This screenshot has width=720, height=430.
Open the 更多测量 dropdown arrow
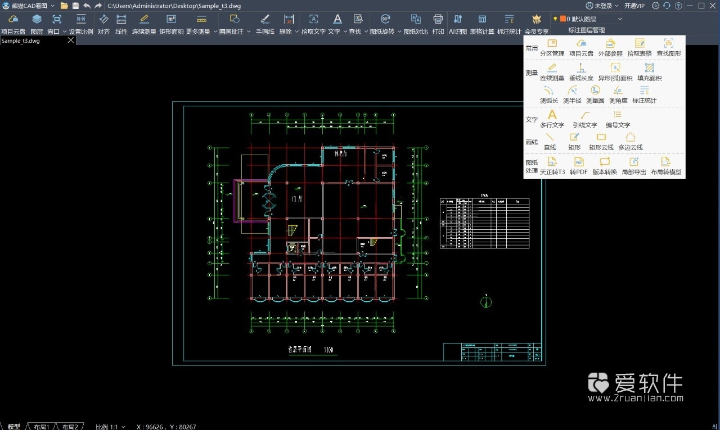pos(215,32)
